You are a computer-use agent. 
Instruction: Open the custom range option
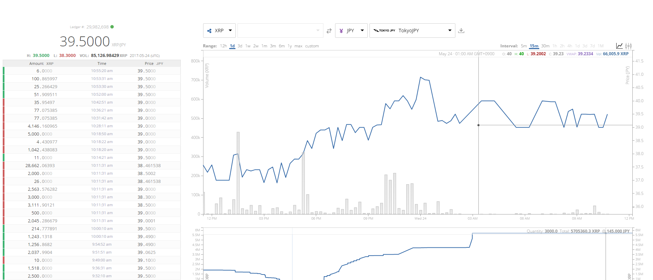click(x=312, y=46)
